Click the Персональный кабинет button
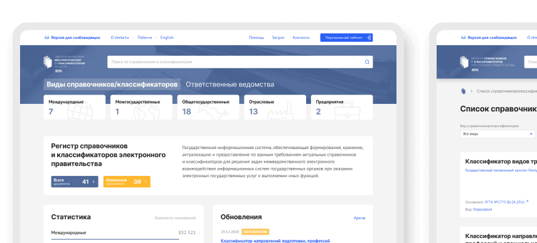Screen dimensions: 537x243 click(x=346, y=38)
